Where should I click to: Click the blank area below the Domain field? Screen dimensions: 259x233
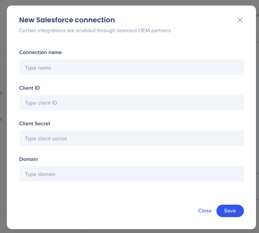point(129,191)
